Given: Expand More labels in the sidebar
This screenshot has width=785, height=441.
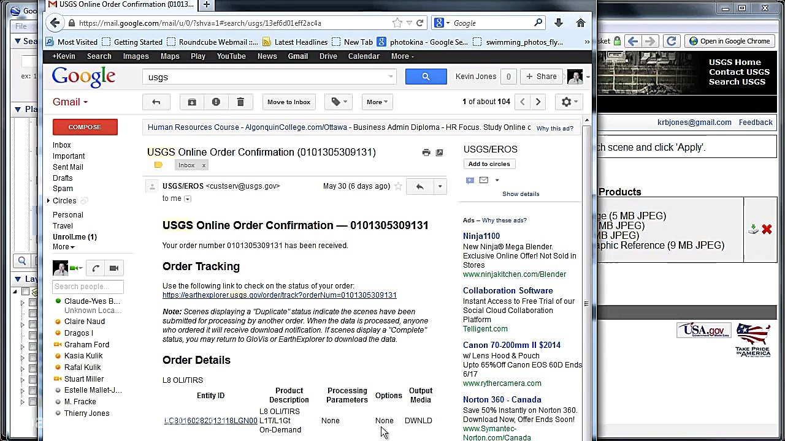Looking at the screenshot, I should click(64, 247).
